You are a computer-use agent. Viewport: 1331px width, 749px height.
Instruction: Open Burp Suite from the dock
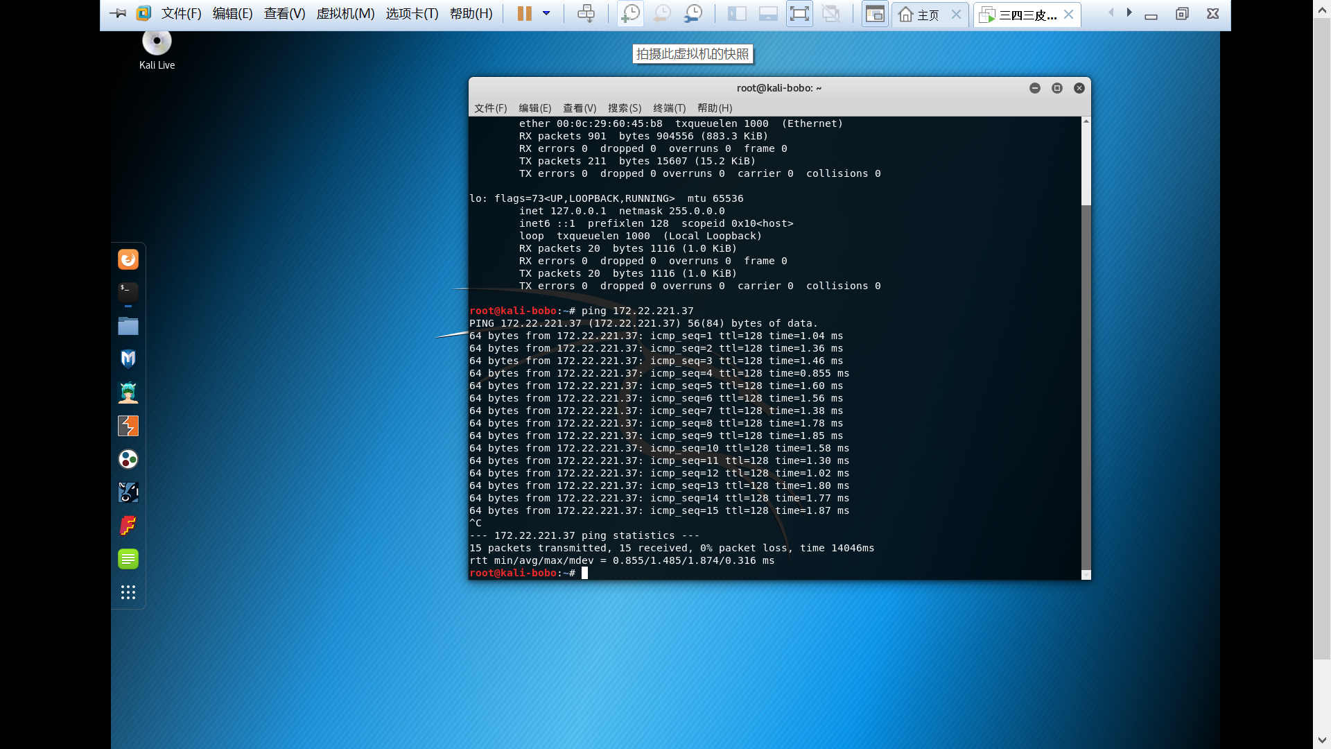(x=128, y=426)
